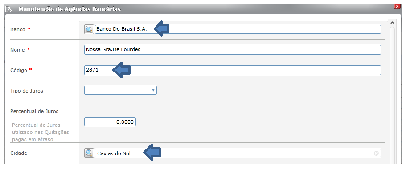Click the Cidade label
This screenshot has width=406, height=169.
point(19,153)
